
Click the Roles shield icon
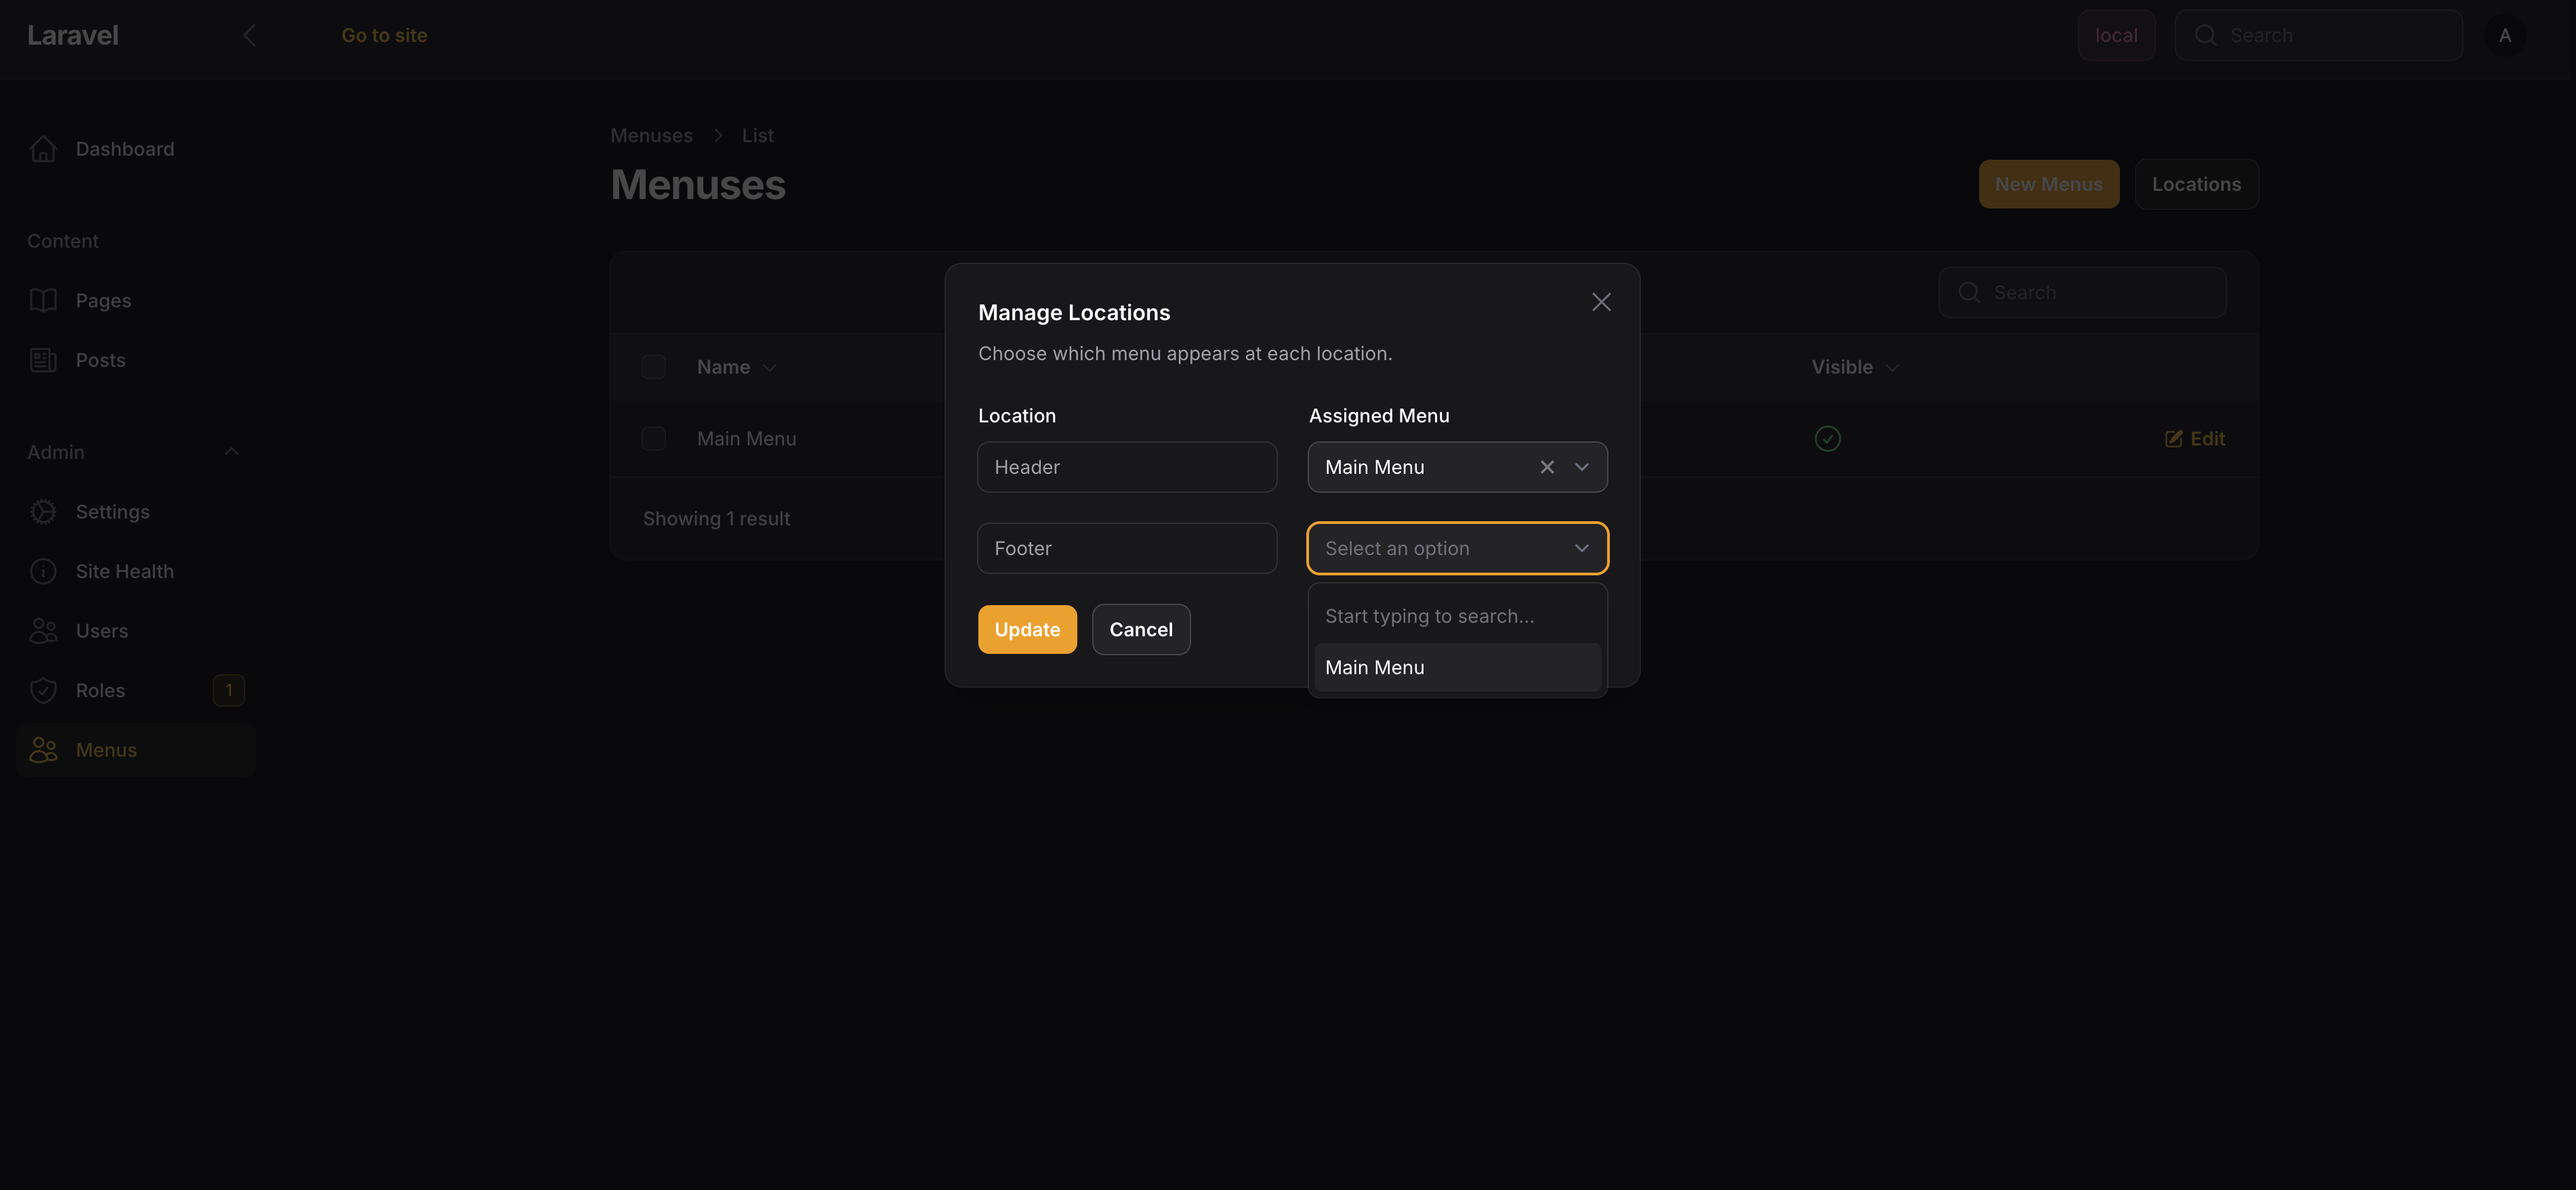[x=43, y=690]
